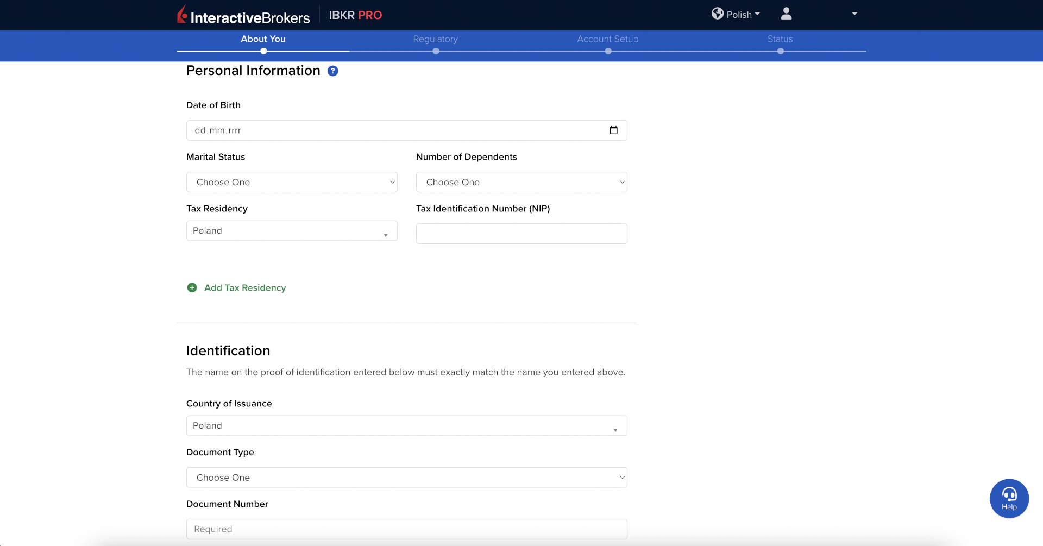The height and width of the screenshot is (546, 1043).
Task: Click the Interactive Brokers logo
Action: tap(243, 15)
